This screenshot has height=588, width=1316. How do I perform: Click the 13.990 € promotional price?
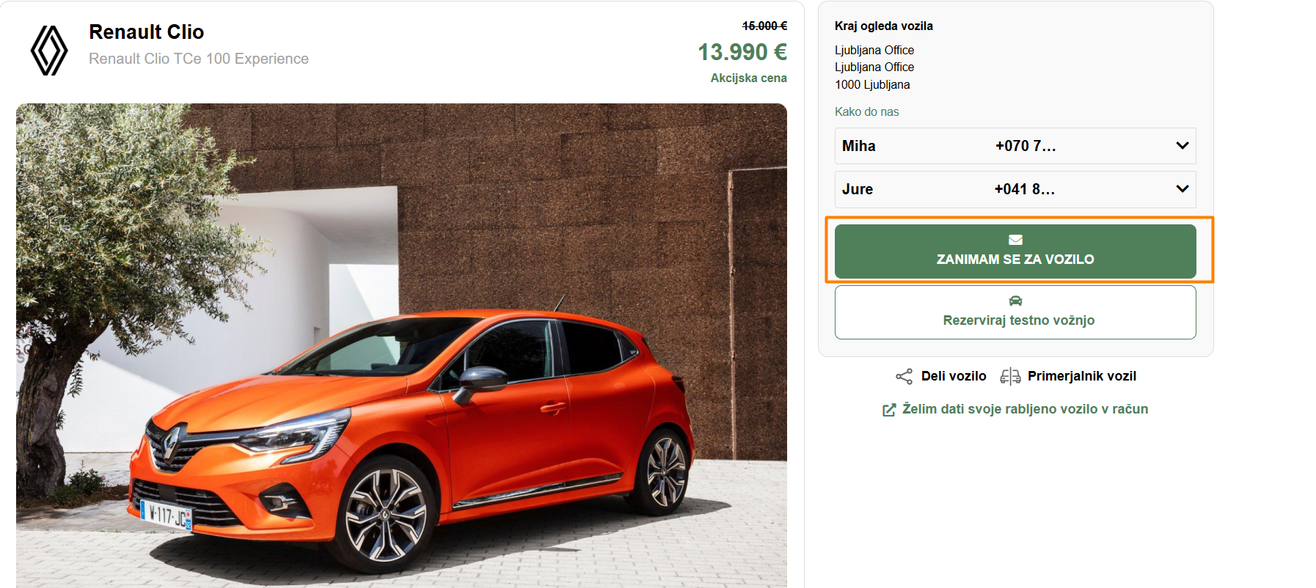(x=742, y=52)
